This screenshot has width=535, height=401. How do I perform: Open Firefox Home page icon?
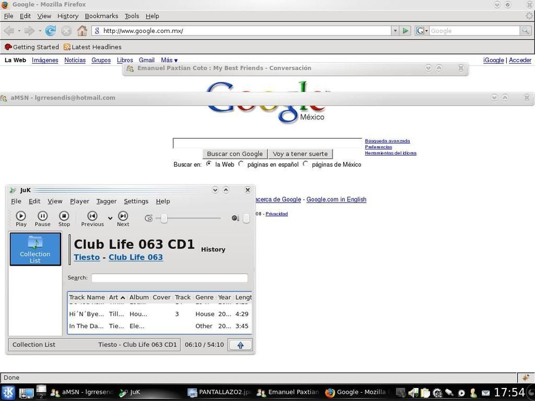(82, 31)
